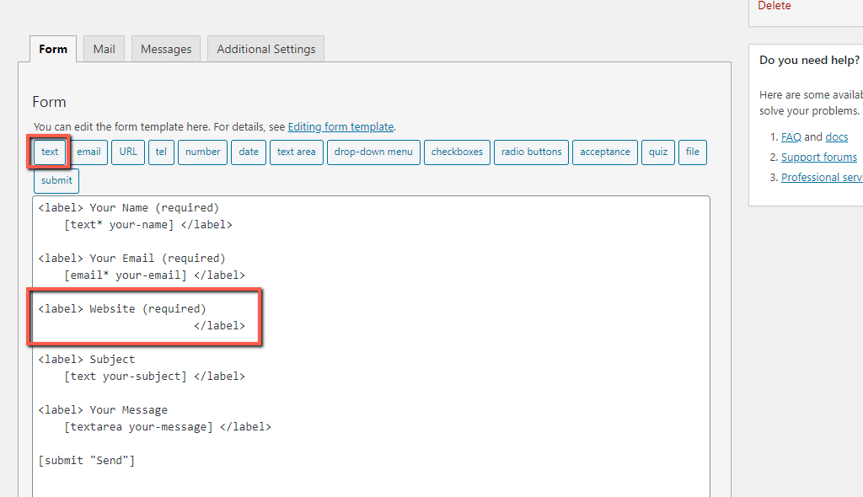863x497 pixels.
Task: Click the 'Do you need help?' heading
Action: click(x=809, y=60)
